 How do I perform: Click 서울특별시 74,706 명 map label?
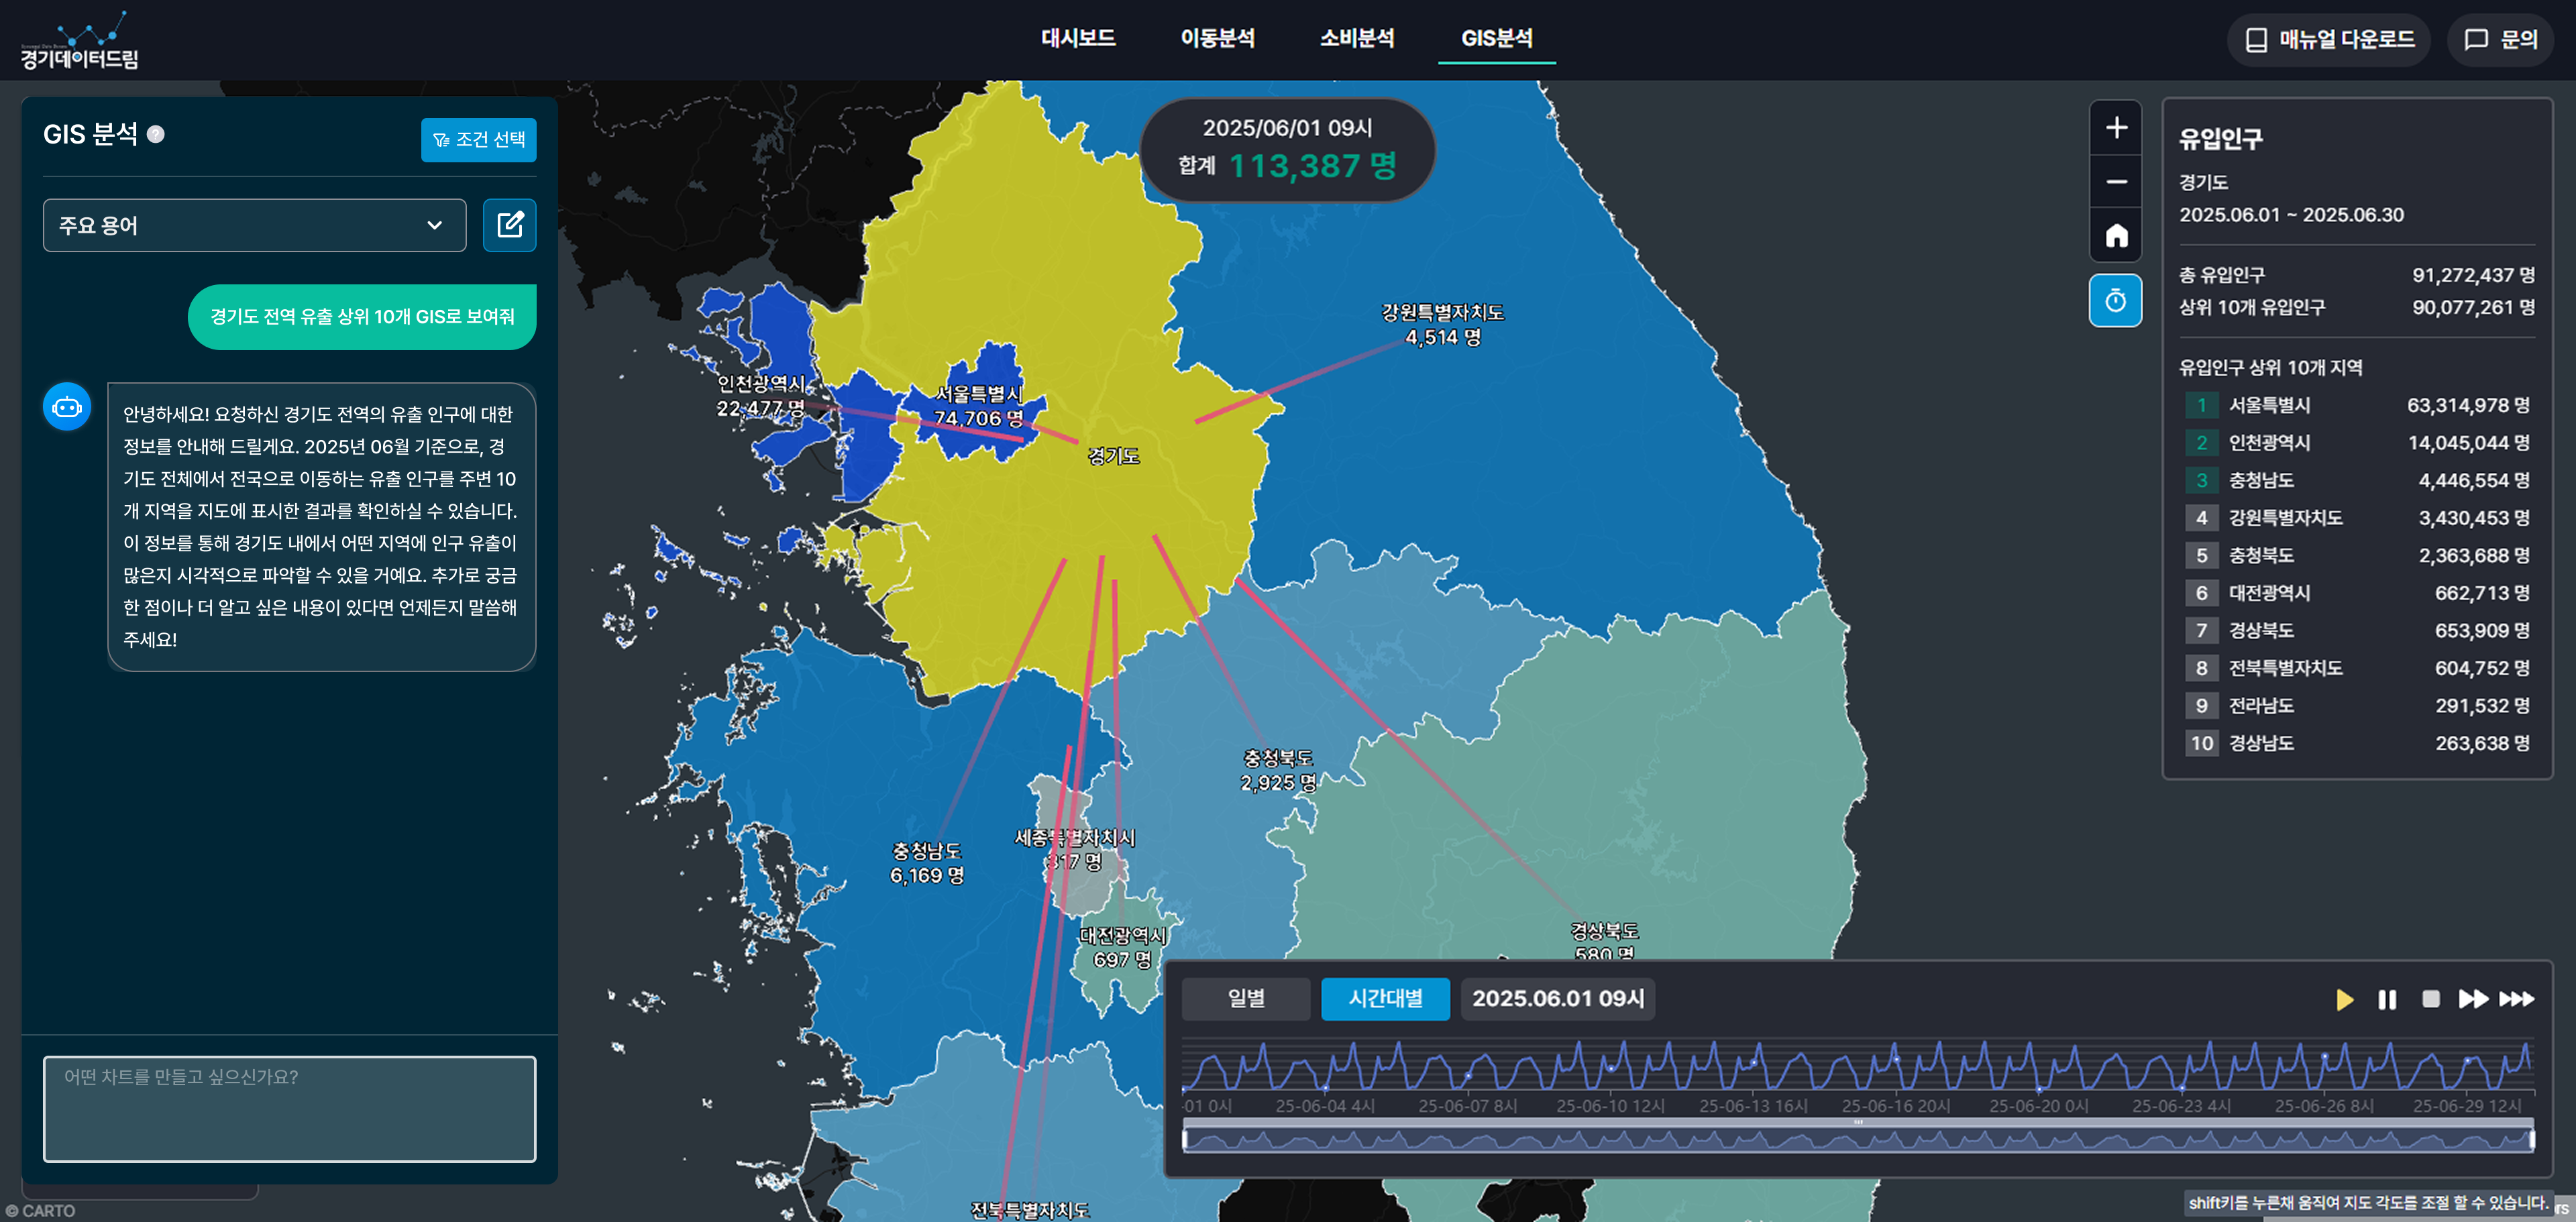tap(979, 406)
